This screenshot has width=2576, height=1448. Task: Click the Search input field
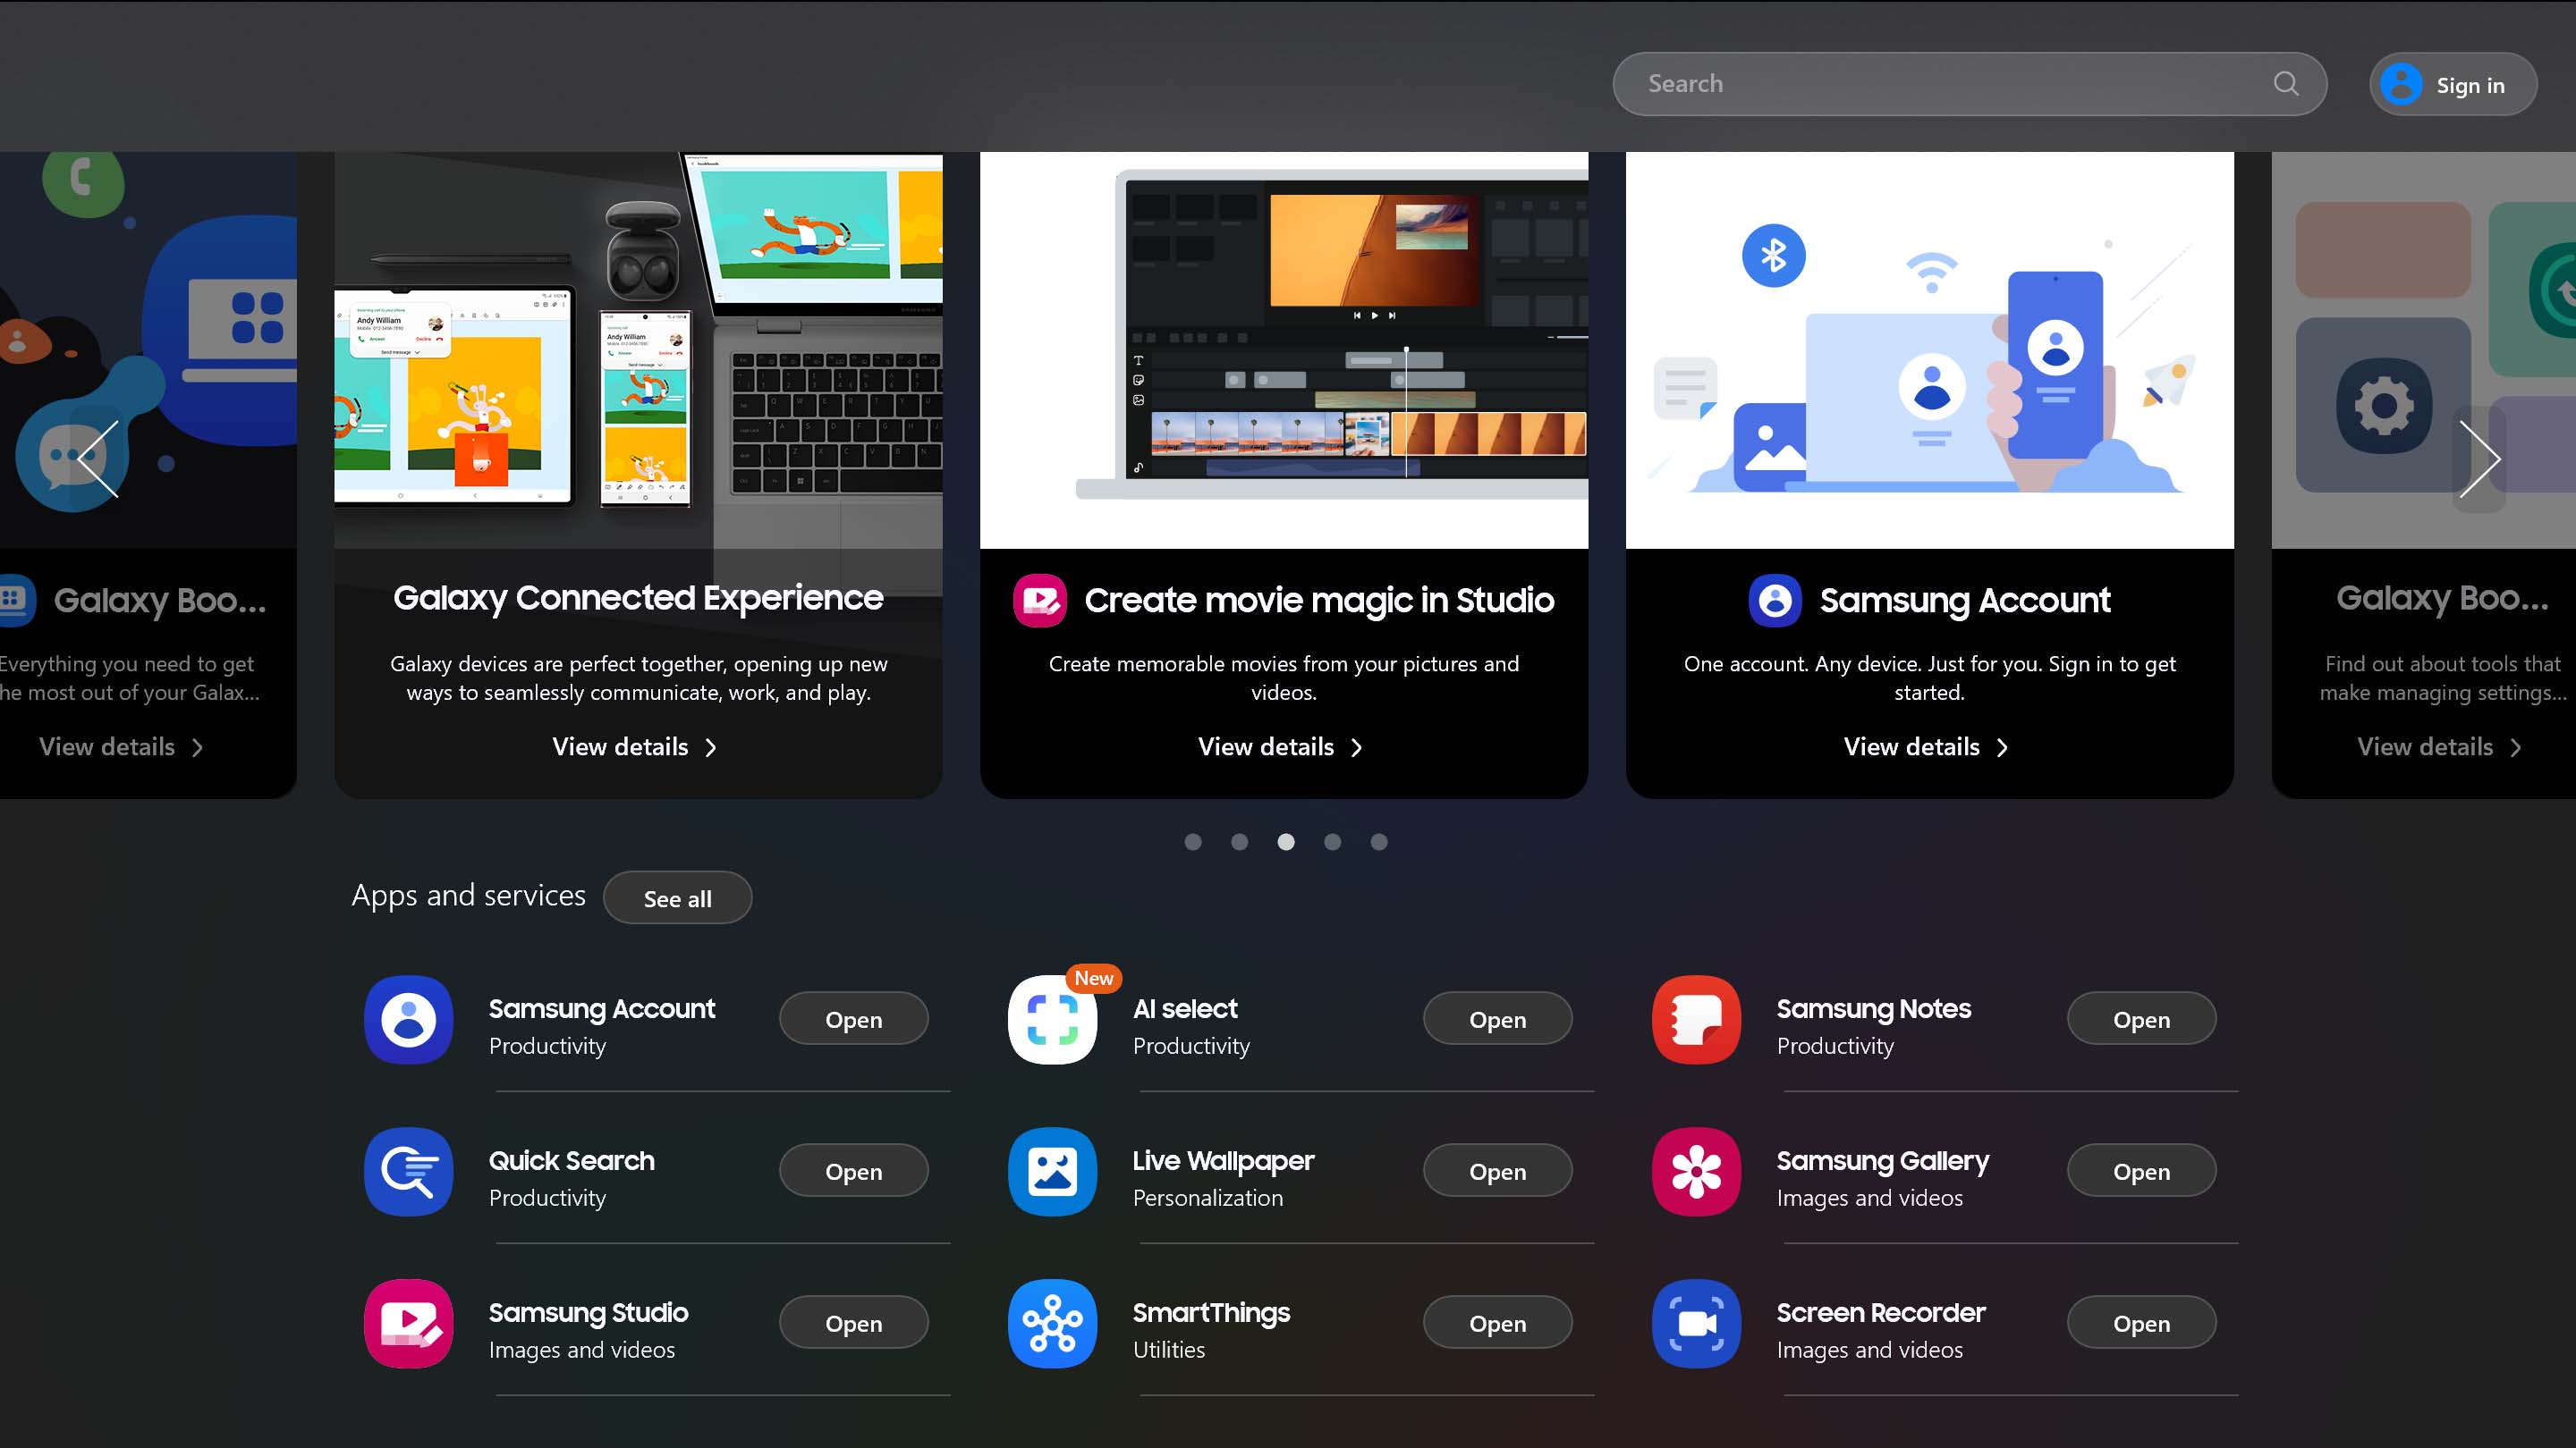click(1970, 83)
